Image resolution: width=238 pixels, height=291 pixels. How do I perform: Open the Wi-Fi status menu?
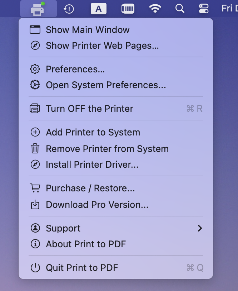[x=155, y=9]
